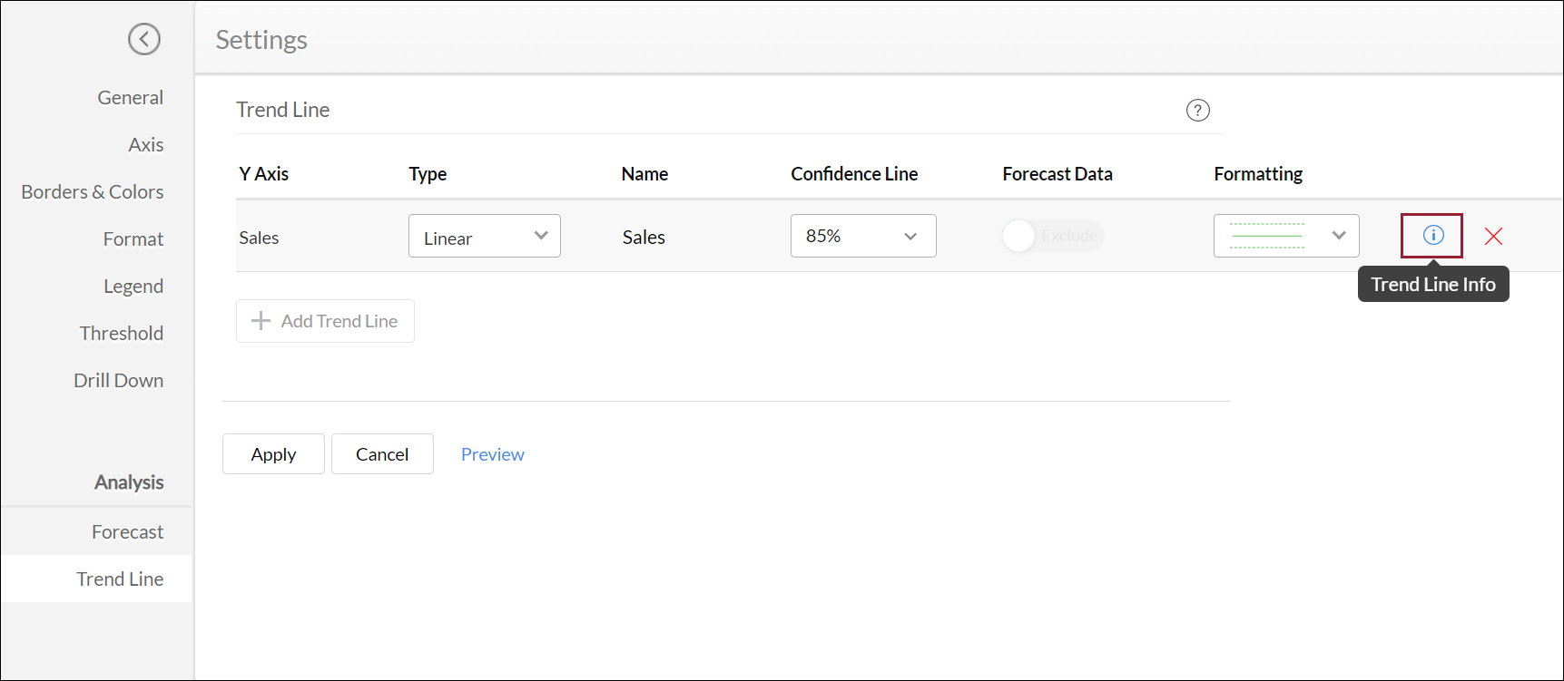Open the Trend Line help icon
Image resolution: width=1564 pixels, height=681 pixels.
1197,111
